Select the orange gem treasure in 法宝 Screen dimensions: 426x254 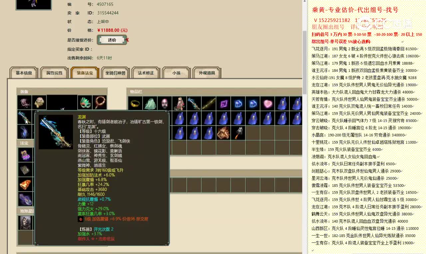click(x=25, y=184)
